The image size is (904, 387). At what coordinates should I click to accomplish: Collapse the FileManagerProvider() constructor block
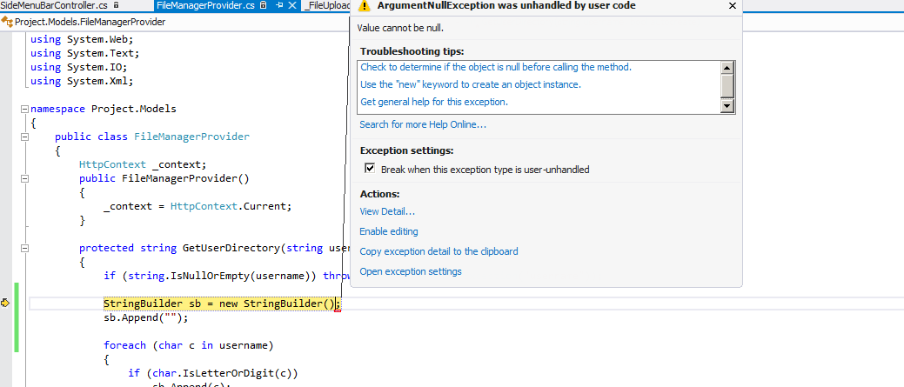tap(24, 178)
